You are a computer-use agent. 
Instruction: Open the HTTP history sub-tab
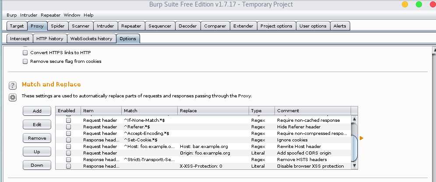50,38
